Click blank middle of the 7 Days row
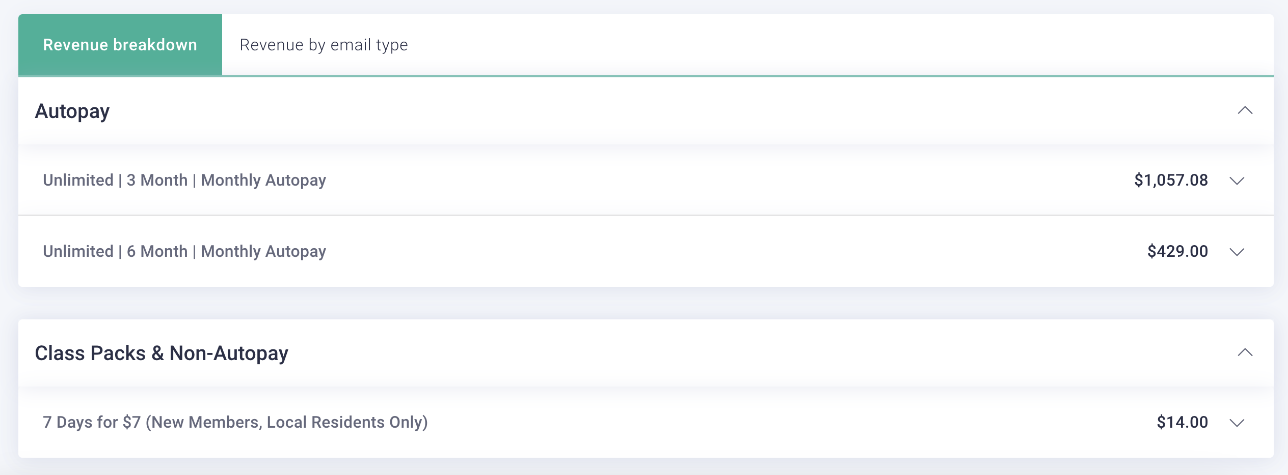 764,422
